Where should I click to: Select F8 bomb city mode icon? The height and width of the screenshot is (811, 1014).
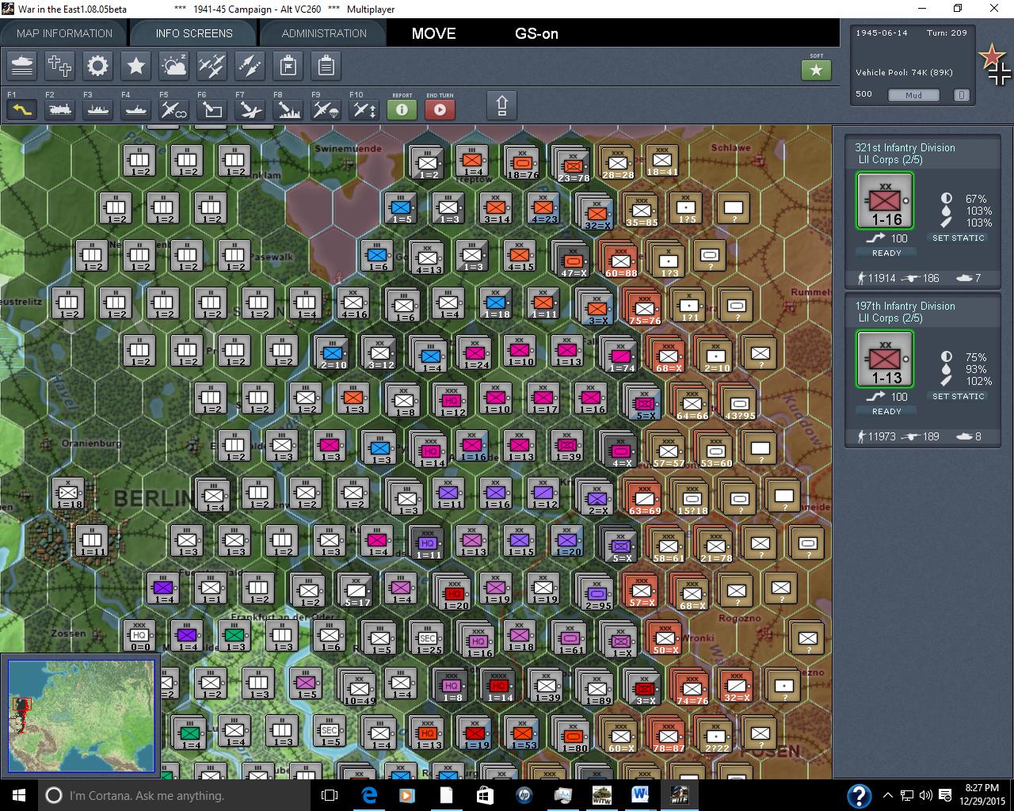(x=288, y=110)
